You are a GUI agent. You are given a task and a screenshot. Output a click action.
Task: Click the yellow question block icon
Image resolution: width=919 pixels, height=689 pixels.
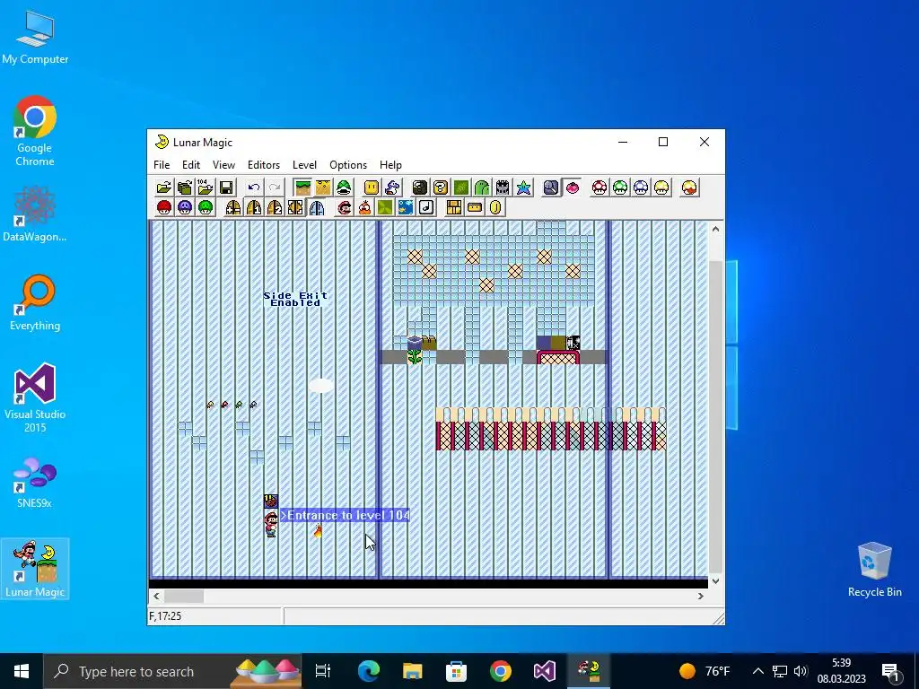tap(440, 188)
